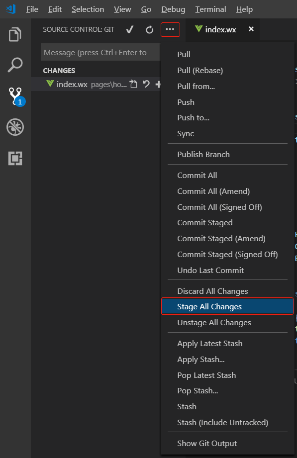Screen dimensions: 297x458
Task: Open the Selection menu
Action: 88,9
